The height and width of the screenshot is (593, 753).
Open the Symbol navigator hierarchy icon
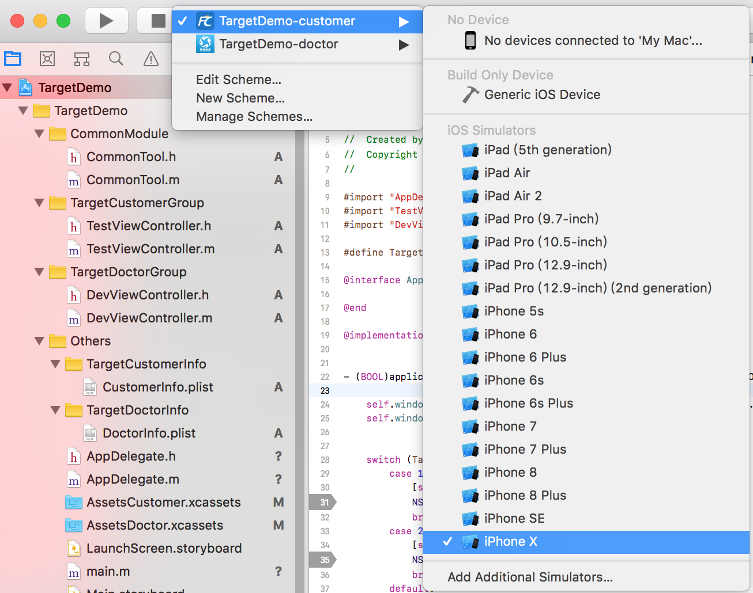82,58
